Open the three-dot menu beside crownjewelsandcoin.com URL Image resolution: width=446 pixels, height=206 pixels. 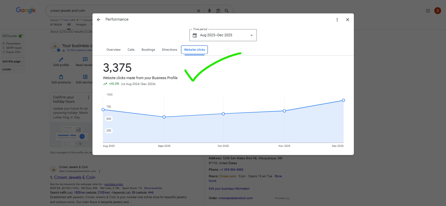point(100,171)
